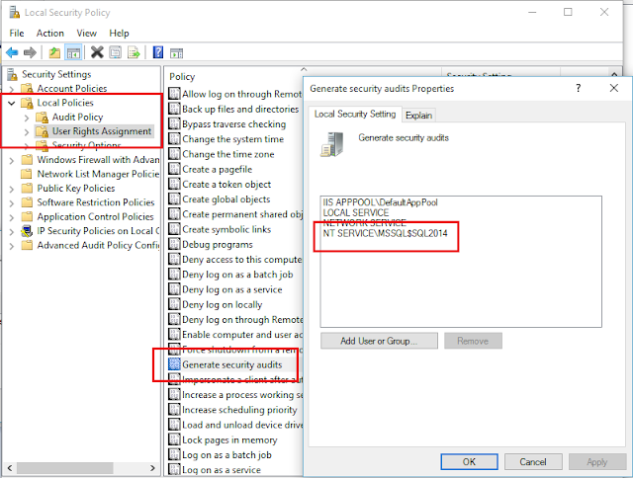Go back with the blue back arrow
The height and width of the screenshot is (478, 633).
[12, 52]
